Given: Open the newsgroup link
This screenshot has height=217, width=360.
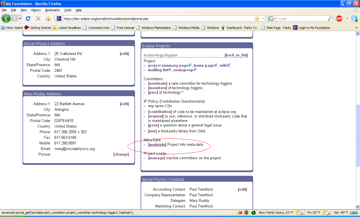Looking at the screenshot, I should [183, 70].
